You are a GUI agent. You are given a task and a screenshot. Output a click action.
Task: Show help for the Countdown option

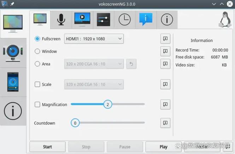coord(165,123)
